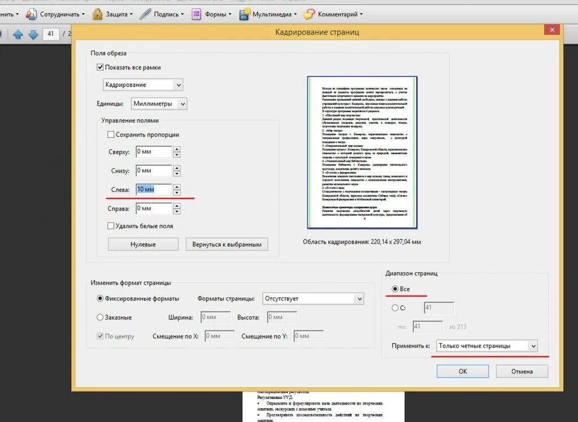Expand the Подпись toolbar dropdown arrow
Image resolution: width=578 pixels, height=422 pixels.
pyautogui.click(x=182, y=14)
